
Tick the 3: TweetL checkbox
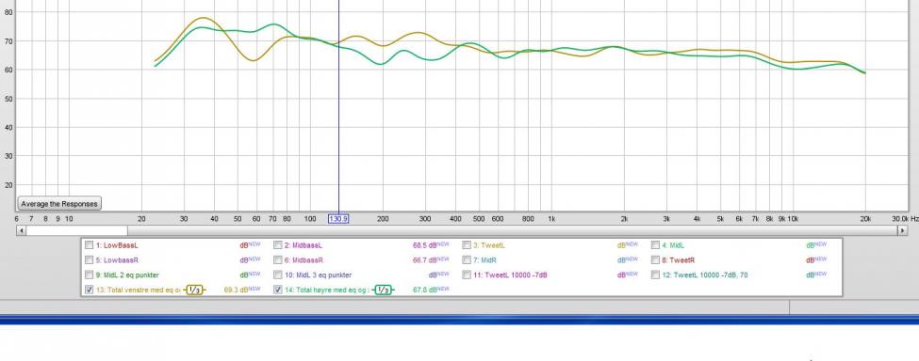(x=467, y=245)
